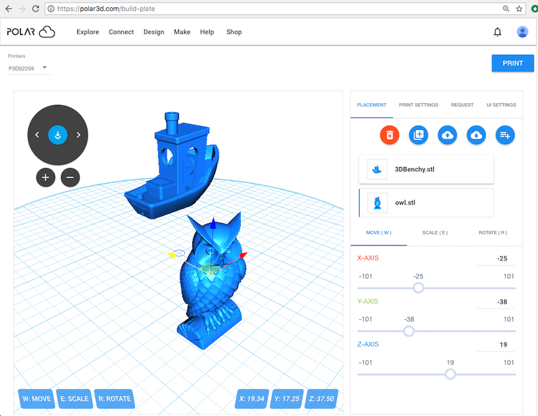This screenshot has width=538, height=416.
Task: Click the red X-axis gizmo arrow
Action: coord(243,255)
